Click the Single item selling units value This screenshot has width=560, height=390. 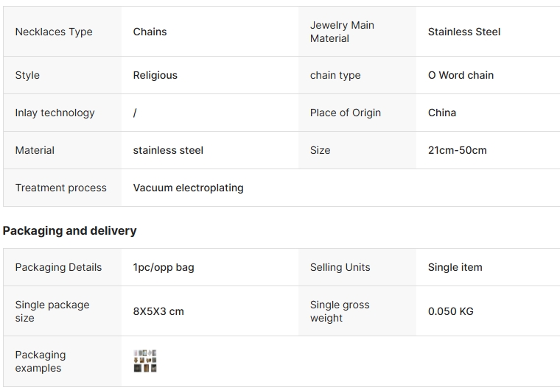[x=455, y=267]
